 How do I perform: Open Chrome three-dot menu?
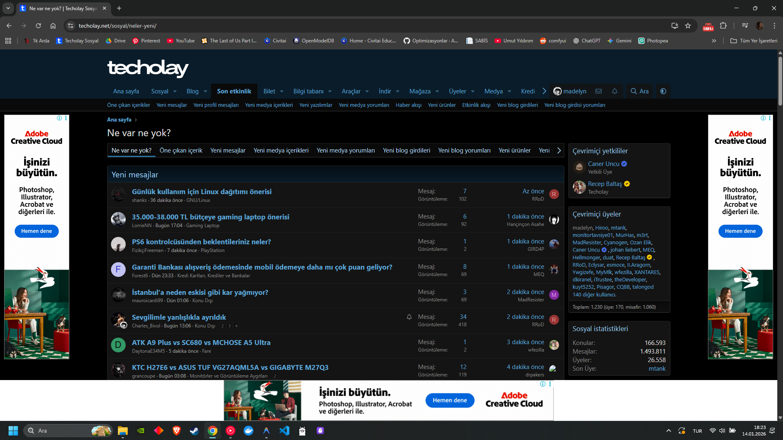click(x=774, y=26)
